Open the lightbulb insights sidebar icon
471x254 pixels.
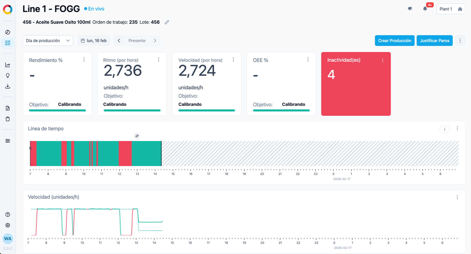[8, 75]
